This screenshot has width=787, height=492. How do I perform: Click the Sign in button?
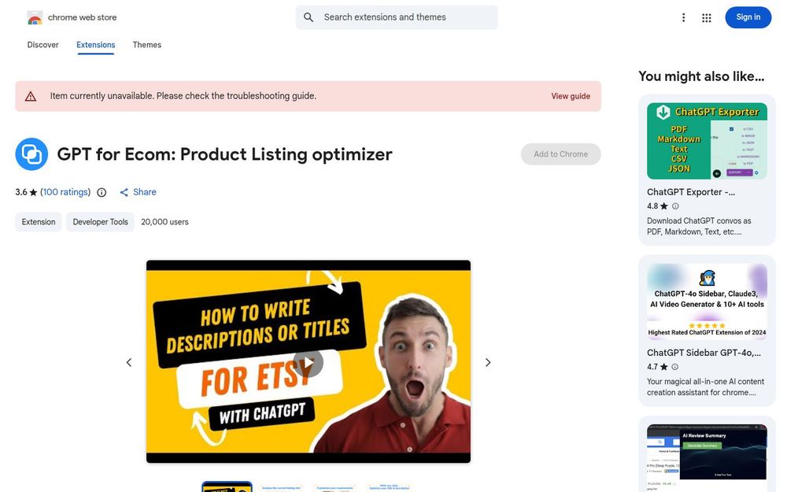pos(748,17)
